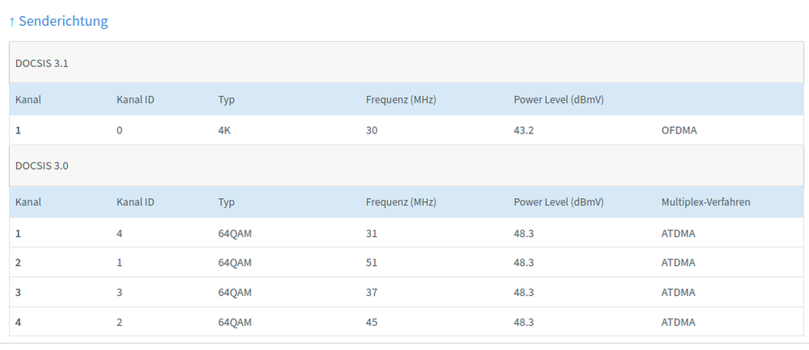Image resolution: width=809 pixels, height=350 pixels.
Task: Click 48.3 power level in the 37 MHz row
Action: click(523, 292)
